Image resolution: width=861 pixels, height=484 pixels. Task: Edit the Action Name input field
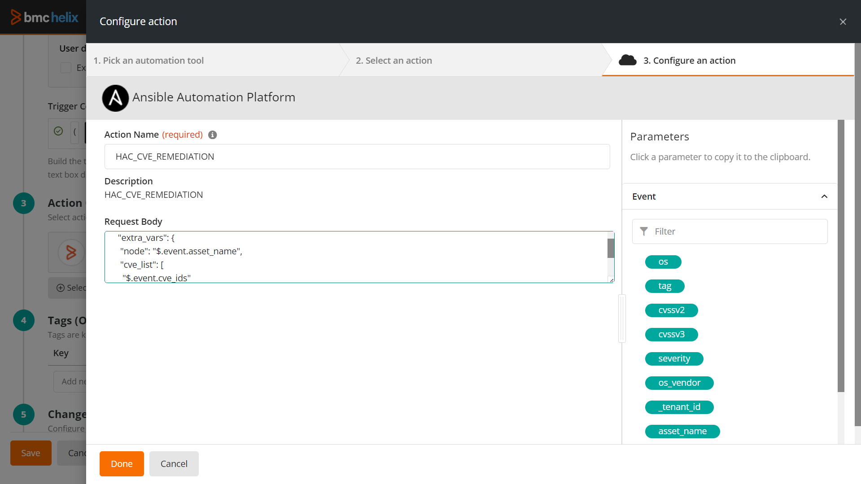point(357,157)
